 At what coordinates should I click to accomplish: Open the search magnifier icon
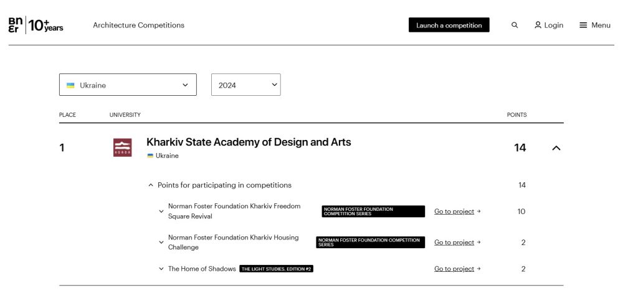pyautogui.click(x=515, y=26)
